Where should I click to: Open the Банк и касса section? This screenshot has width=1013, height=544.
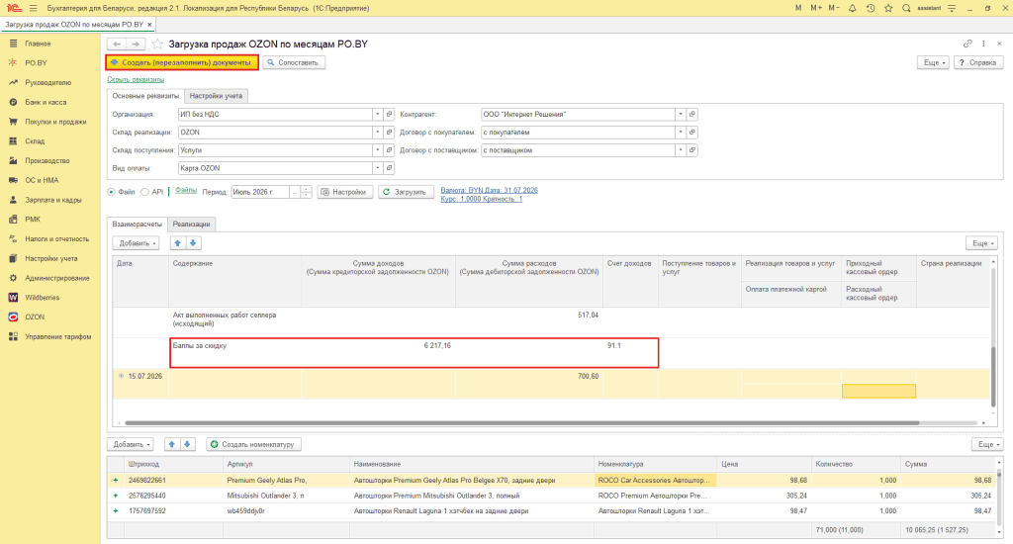click(46, 102)
